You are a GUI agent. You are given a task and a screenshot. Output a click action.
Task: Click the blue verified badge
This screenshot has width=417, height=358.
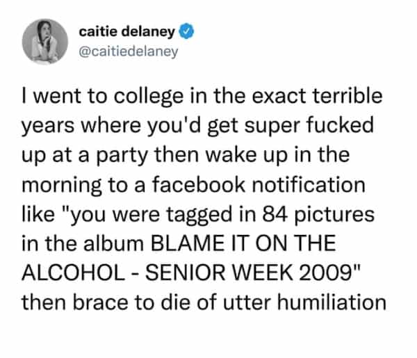(187, 31)
